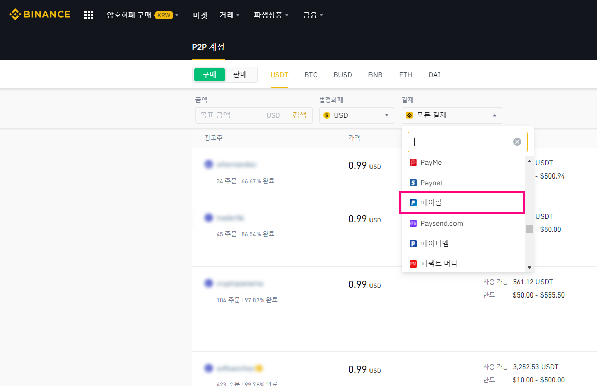Click the 3,252.53 USDT available amount
The width and height of the screenshot is (597, 386).
coord(535,367)
